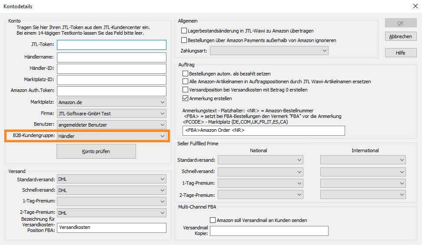This screenshot has width=422, height=245.
Task: Open Versand Standardversand dropdown set to DHL
Action: tap(112, 179)
